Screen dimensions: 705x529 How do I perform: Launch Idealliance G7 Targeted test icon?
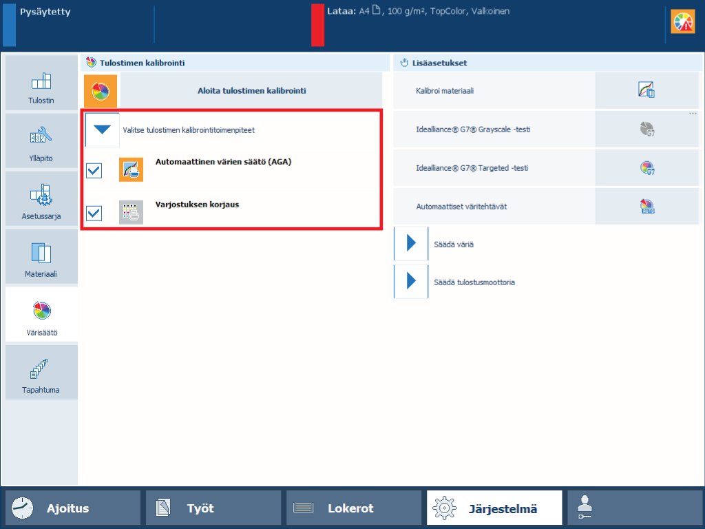click(x=646, y=167)
